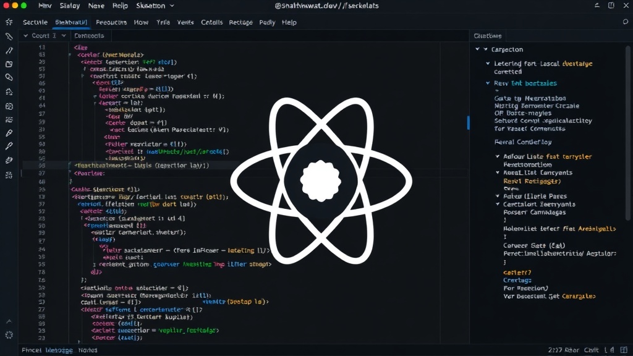Switch to the Sectvile tab

(x=35, y=22)
